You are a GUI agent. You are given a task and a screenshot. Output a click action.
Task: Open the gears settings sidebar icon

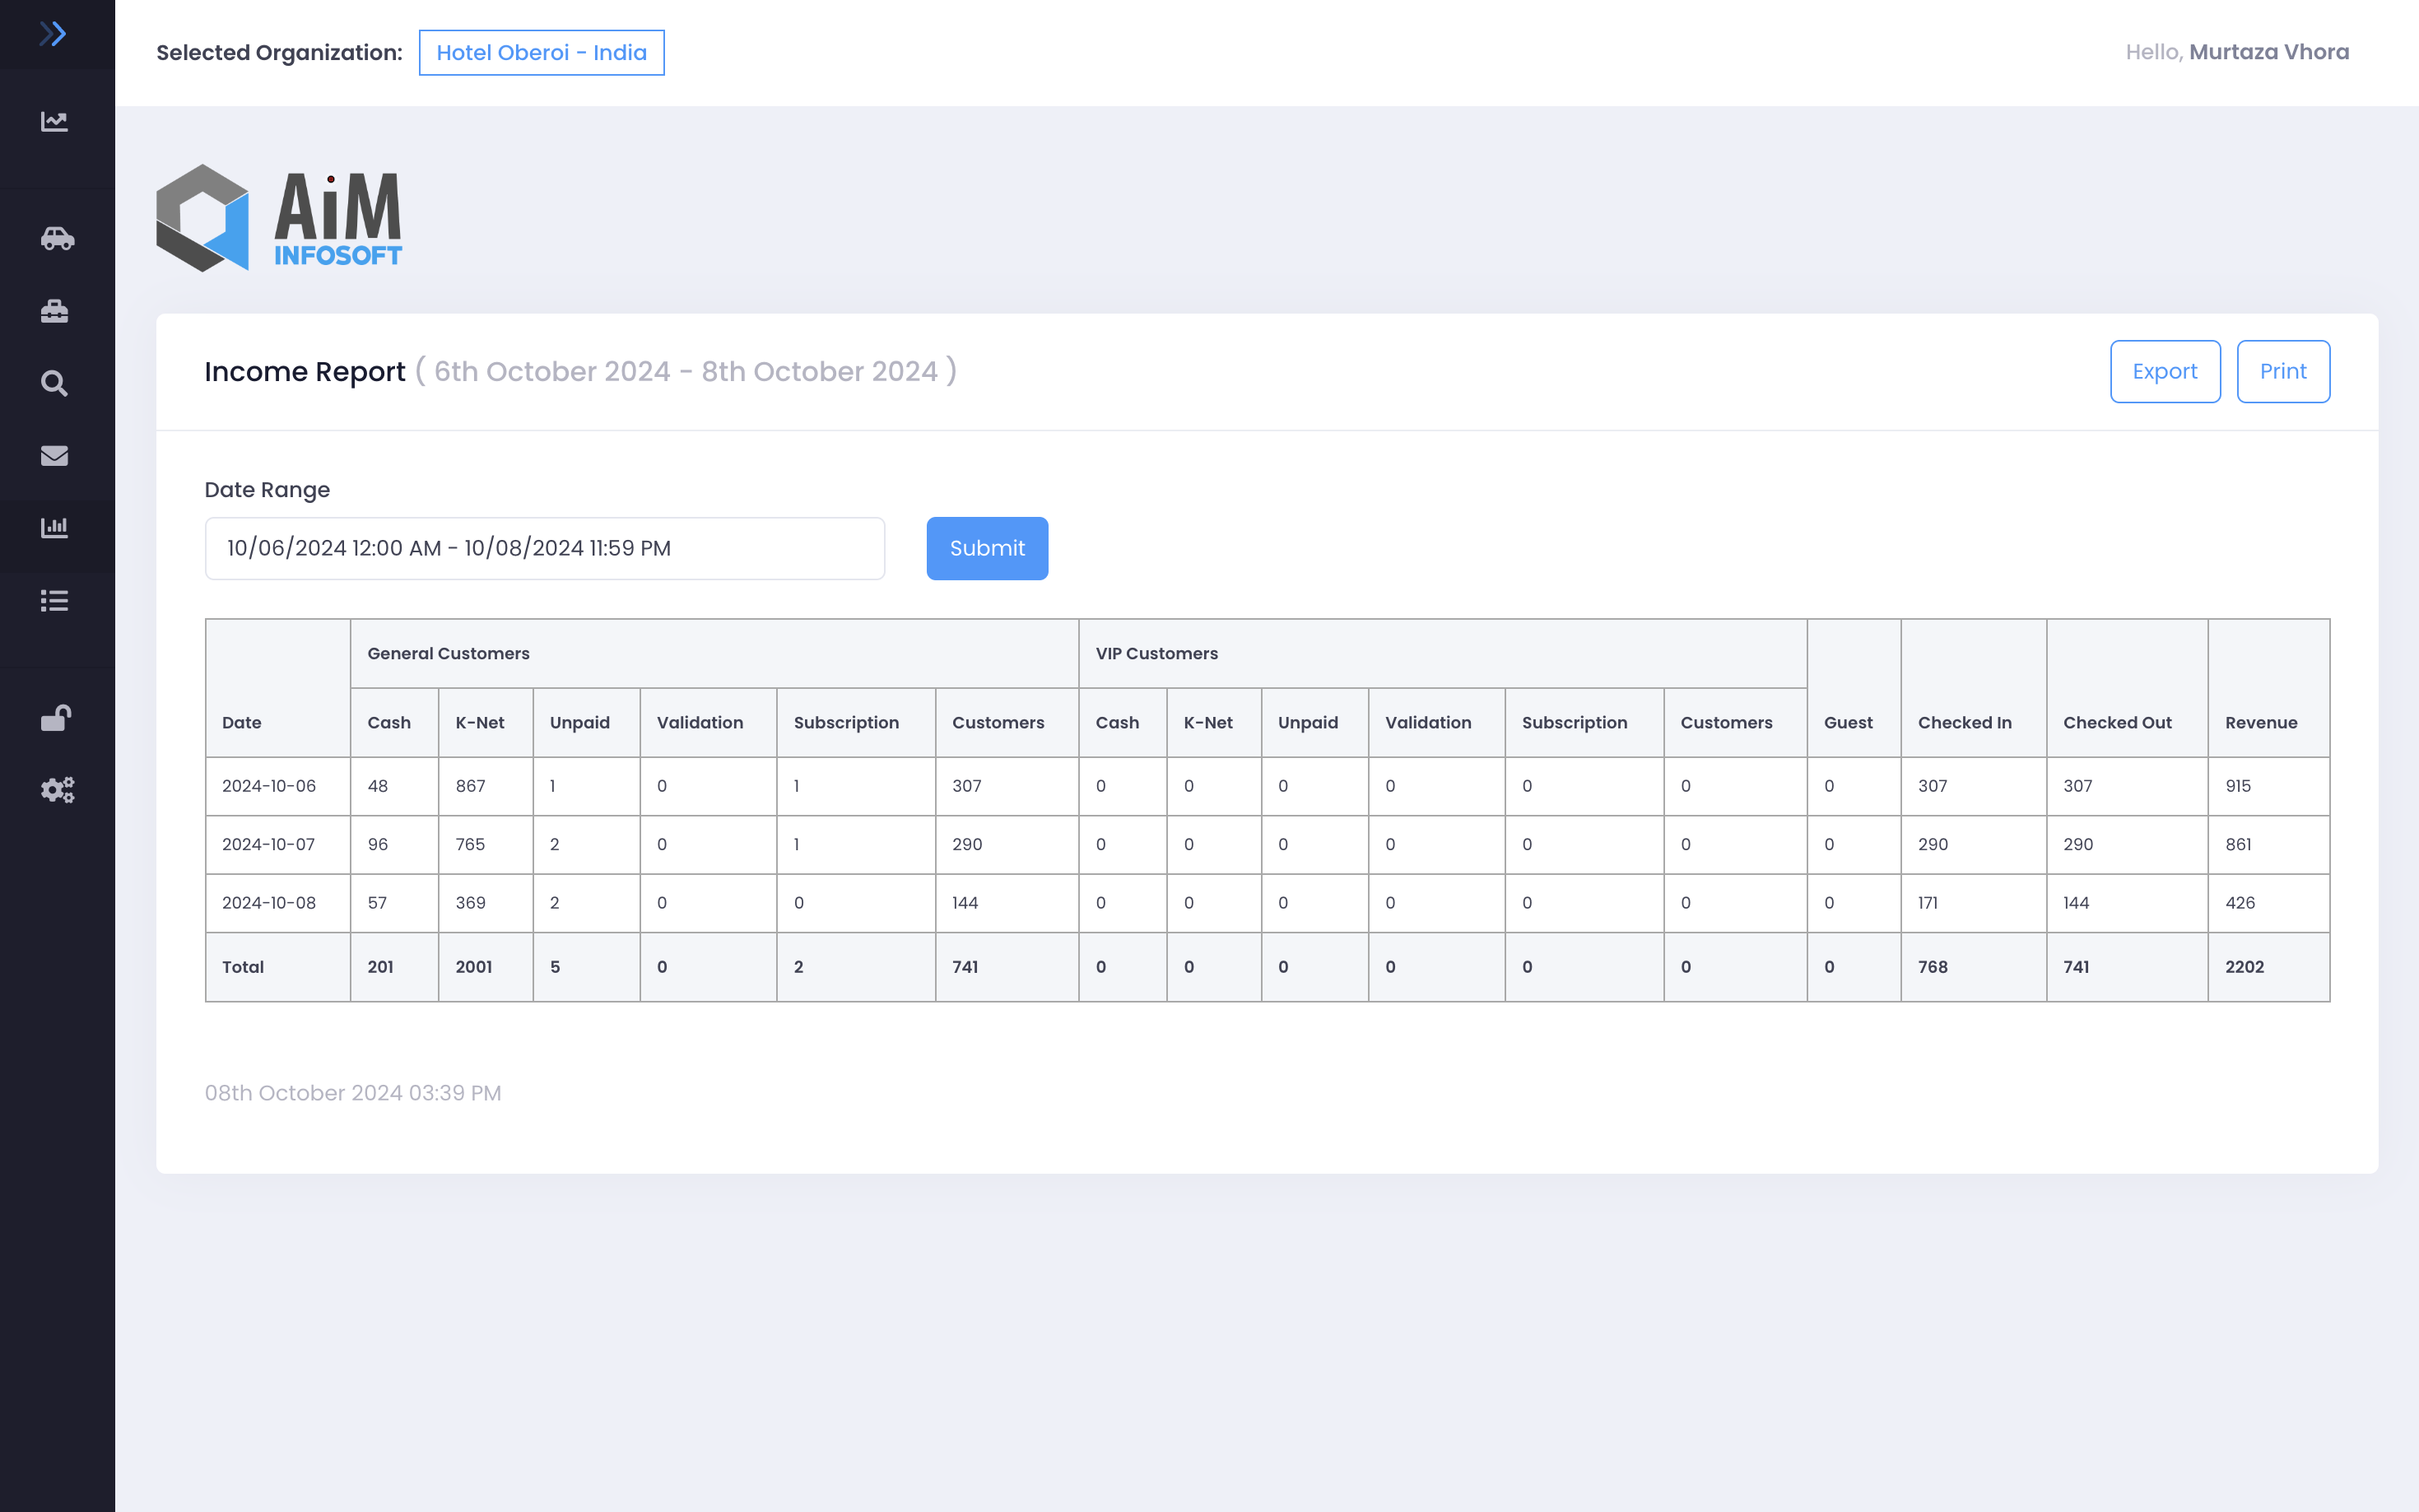click(x=57, y=790)
